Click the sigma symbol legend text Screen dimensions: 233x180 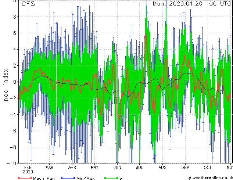(121, 179)
